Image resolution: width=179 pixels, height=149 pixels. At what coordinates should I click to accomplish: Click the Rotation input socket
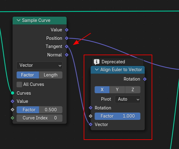click(91, 108)
